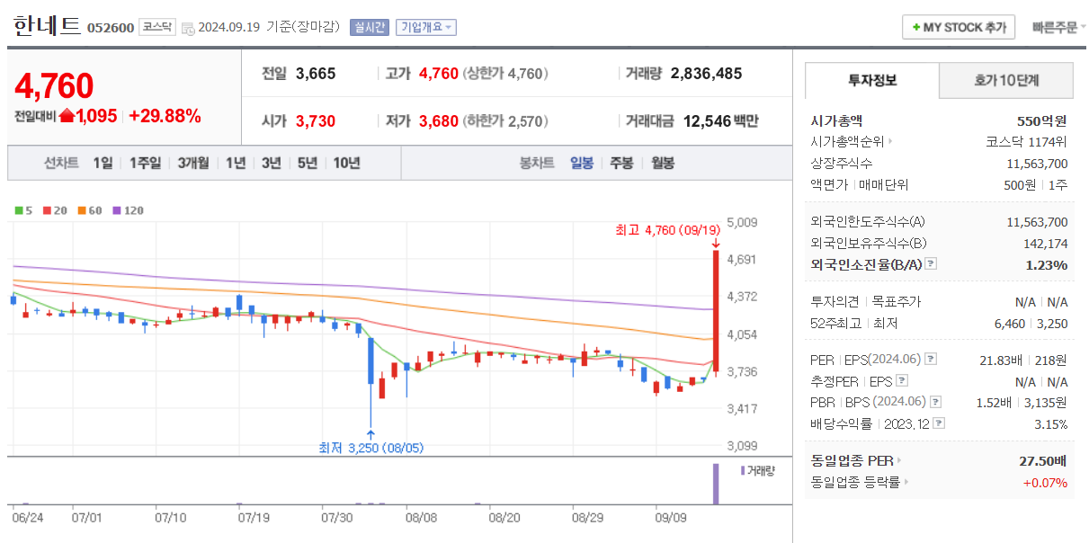Image resolution: width=1089 pixels, height=543 pixels.
Task: Click the stock code 052600
Action: 111,28
